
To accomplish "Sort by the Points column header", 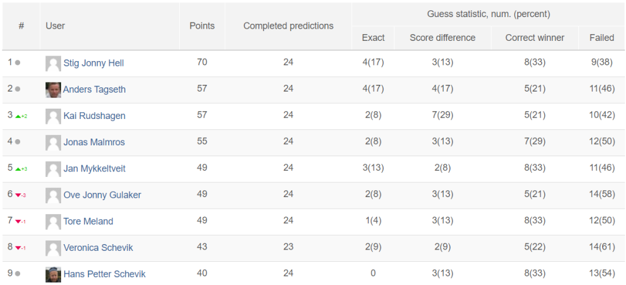I will 202,26.
